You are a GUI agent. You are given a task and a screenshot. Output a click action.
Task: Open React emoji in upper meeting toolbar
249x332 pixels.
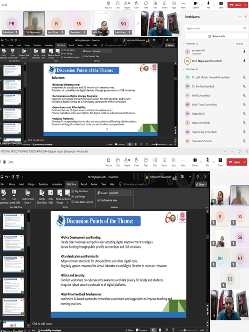(146, 4)
